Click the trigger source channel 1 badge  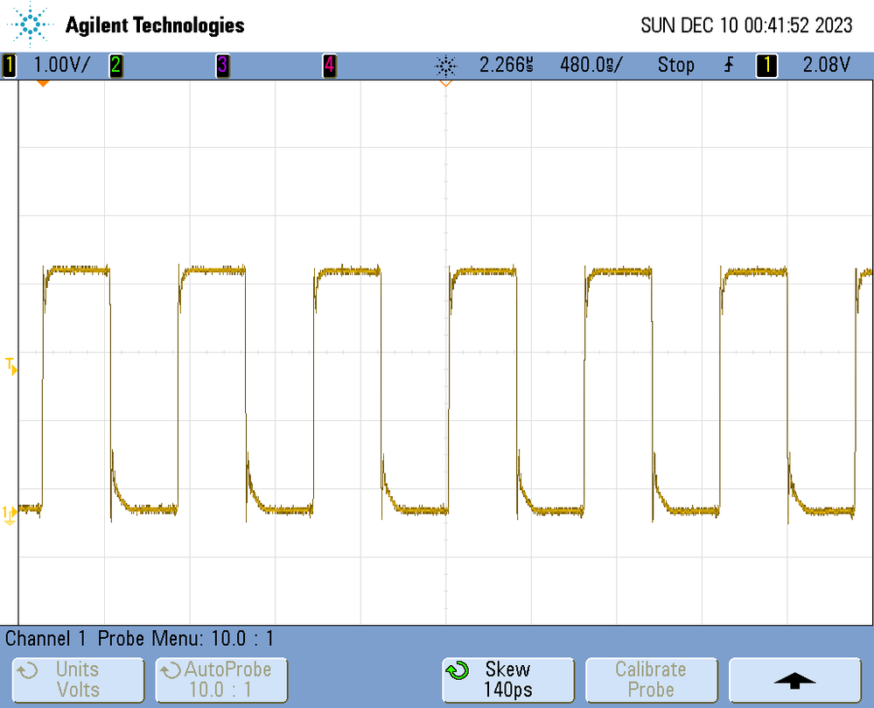point(766,66)
